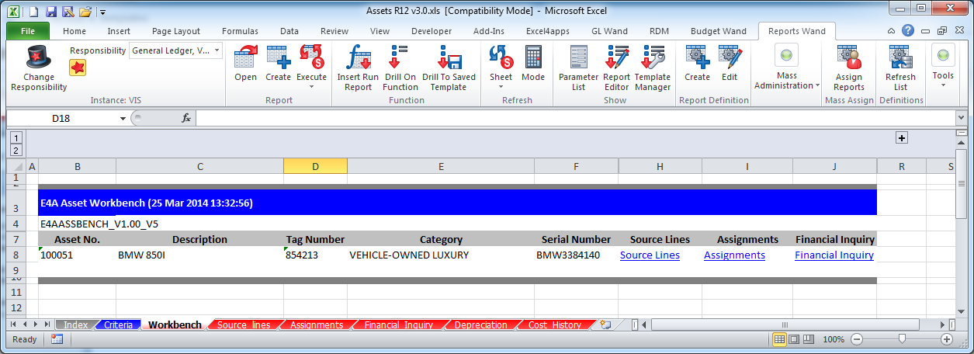Open the Criteria sheet tab
The height and width of the screenshot is (354, 974).
(x=119, y=324)
